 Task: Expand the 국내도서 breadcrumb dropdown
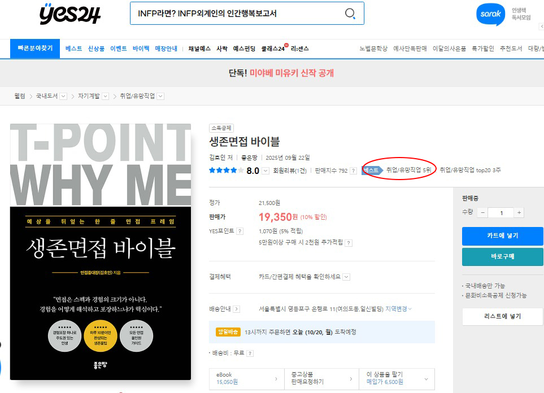pyautogui.click(x=63, y=96)
